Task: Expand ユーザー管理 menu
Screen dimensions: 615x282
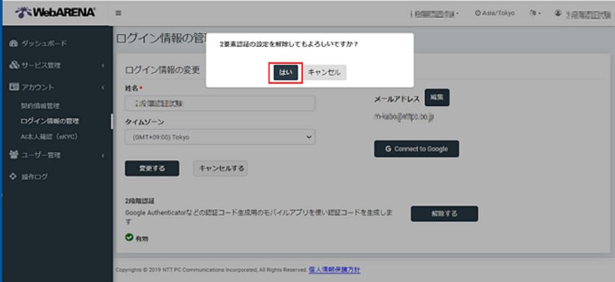Action: 41,155
